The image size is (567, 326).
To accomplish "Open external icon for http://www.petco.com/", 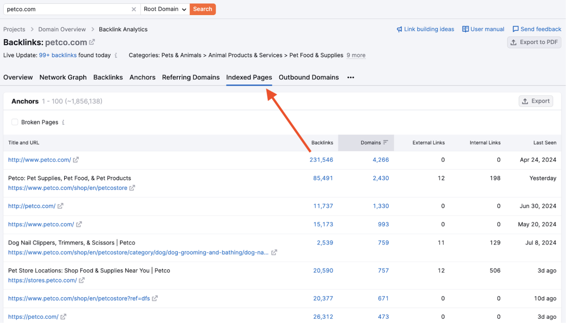I will [76, 160].
